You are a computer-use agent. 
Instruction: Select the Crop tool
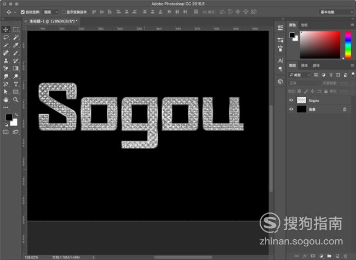coord(6,45)
